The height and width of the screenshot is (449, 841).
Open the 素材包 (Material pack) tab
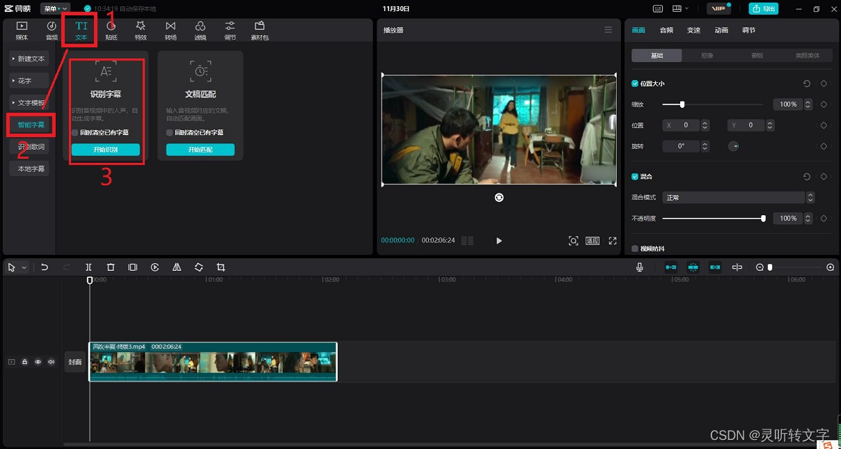click(x=260, y=31)
